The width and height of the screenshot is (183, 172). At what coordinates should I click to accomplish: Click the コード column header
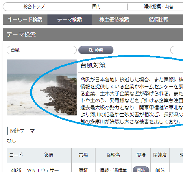pos(16,155)
